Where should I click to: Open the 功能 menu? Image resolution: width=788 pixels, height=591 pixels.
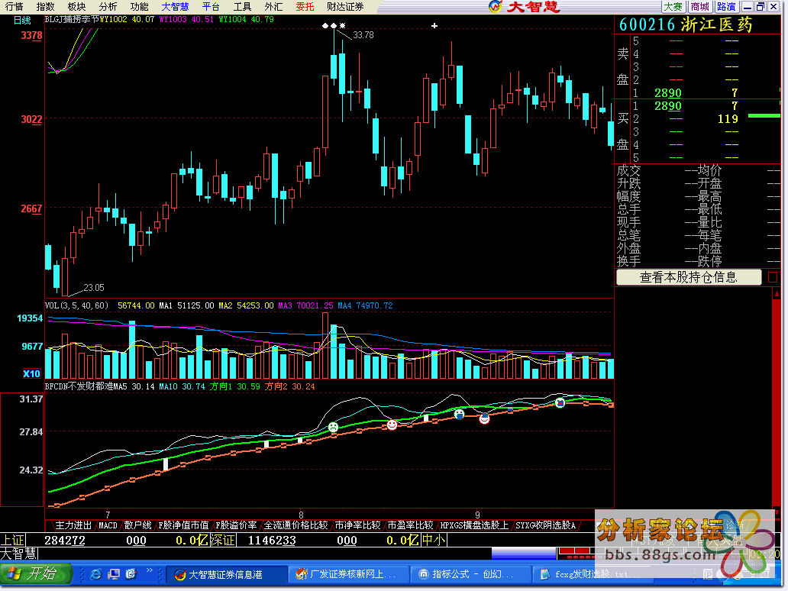click(139, 7)
